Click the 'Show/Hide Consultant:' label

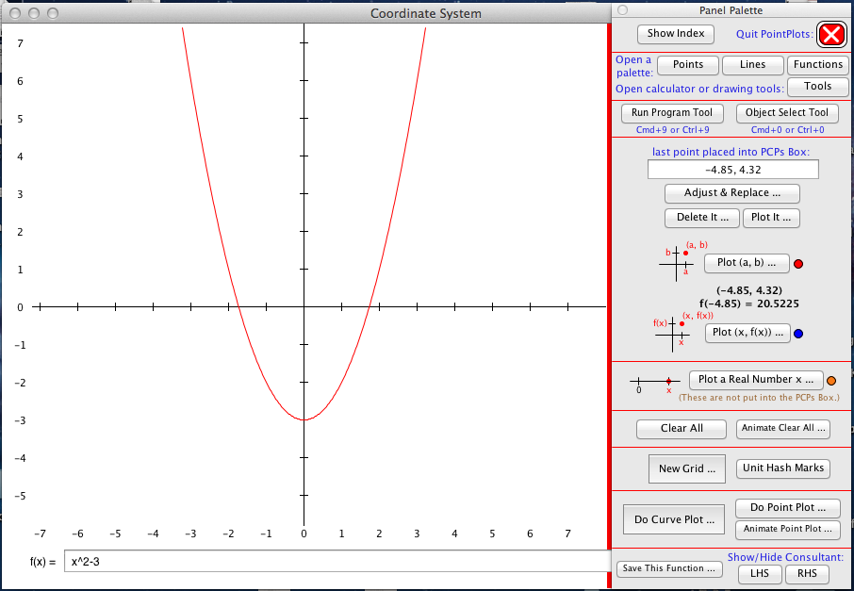click(x=785, y=558)
